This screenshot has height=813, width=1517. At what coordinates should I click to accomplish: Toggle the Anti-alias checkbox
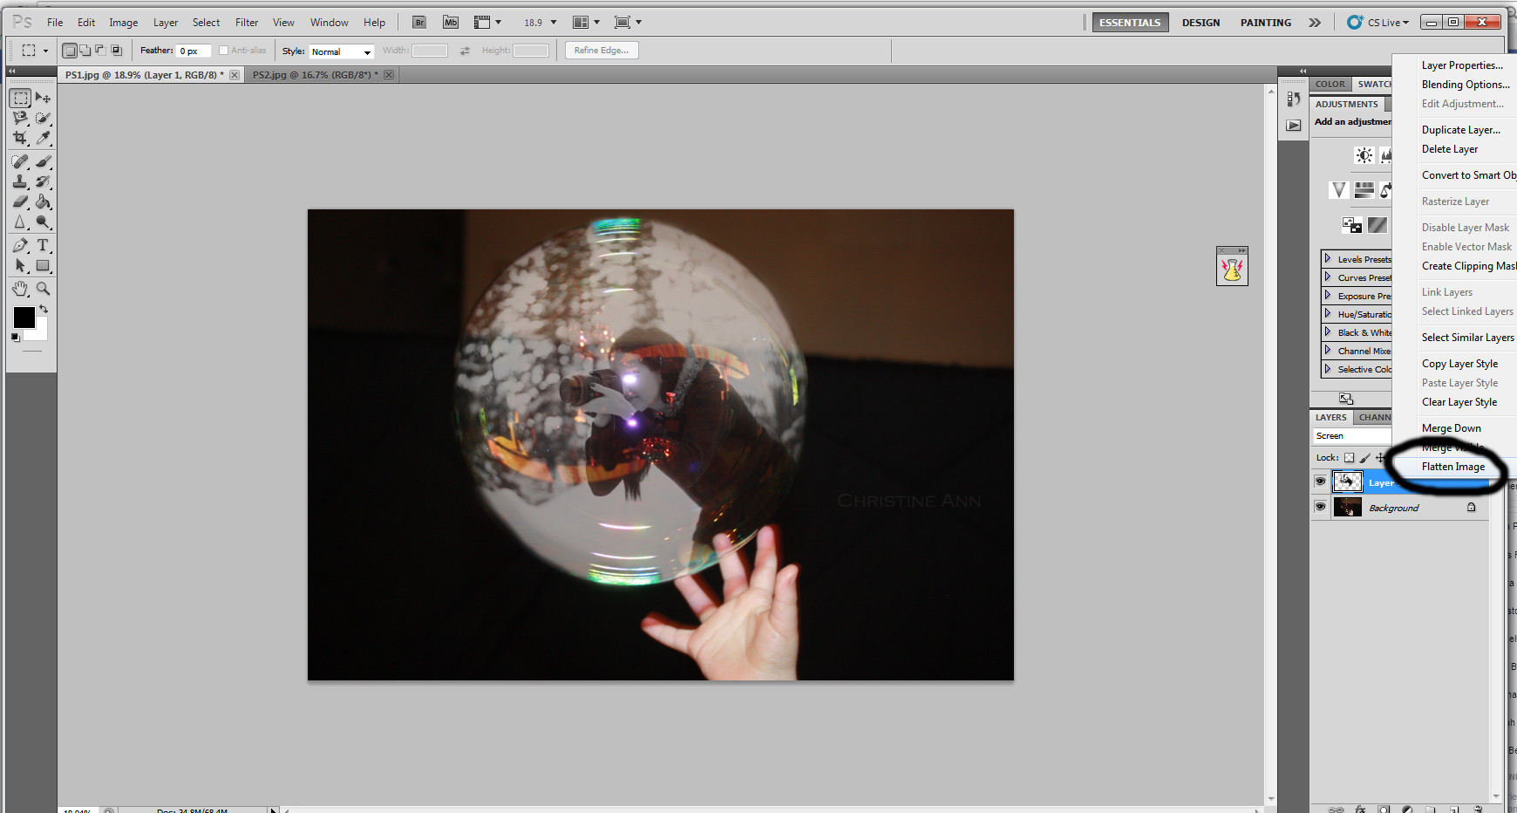pyautogui.click(x=223, y=51)
